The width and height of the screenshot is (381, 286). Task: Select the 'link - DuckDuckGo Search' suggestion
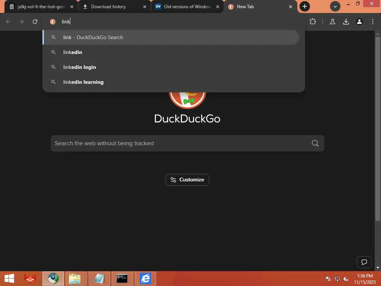pyautogui.click(x=171, y=37)
